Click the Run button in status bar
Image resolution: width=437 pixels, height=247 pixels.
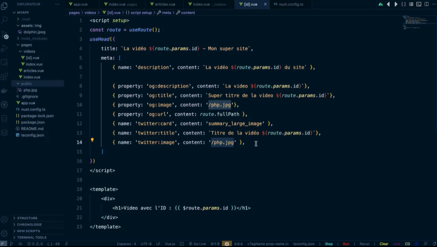(x=346, y=244)
